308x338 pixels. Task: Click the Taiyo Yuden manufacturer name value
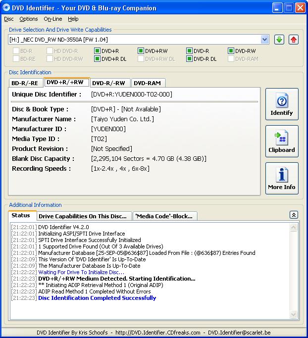point(122,119)
